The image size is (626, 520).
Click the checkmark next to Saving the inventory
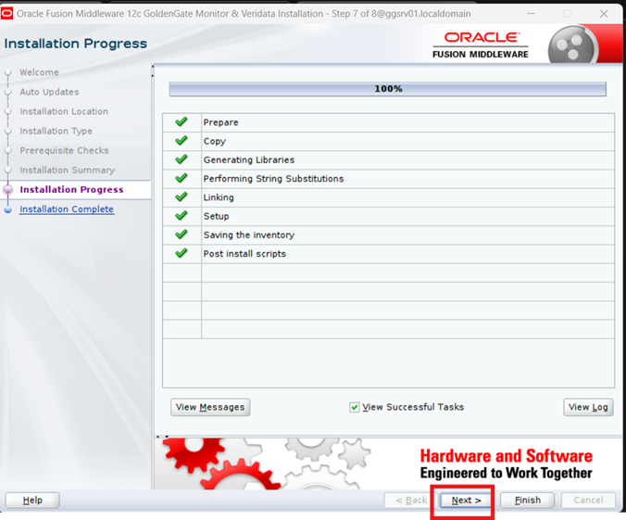pyautogui.click(x=182, y=235)
